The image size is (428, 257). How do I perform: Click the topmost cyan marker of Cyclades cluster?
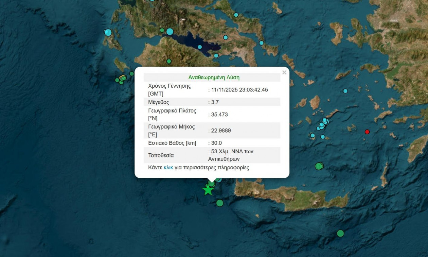(325, 120)
